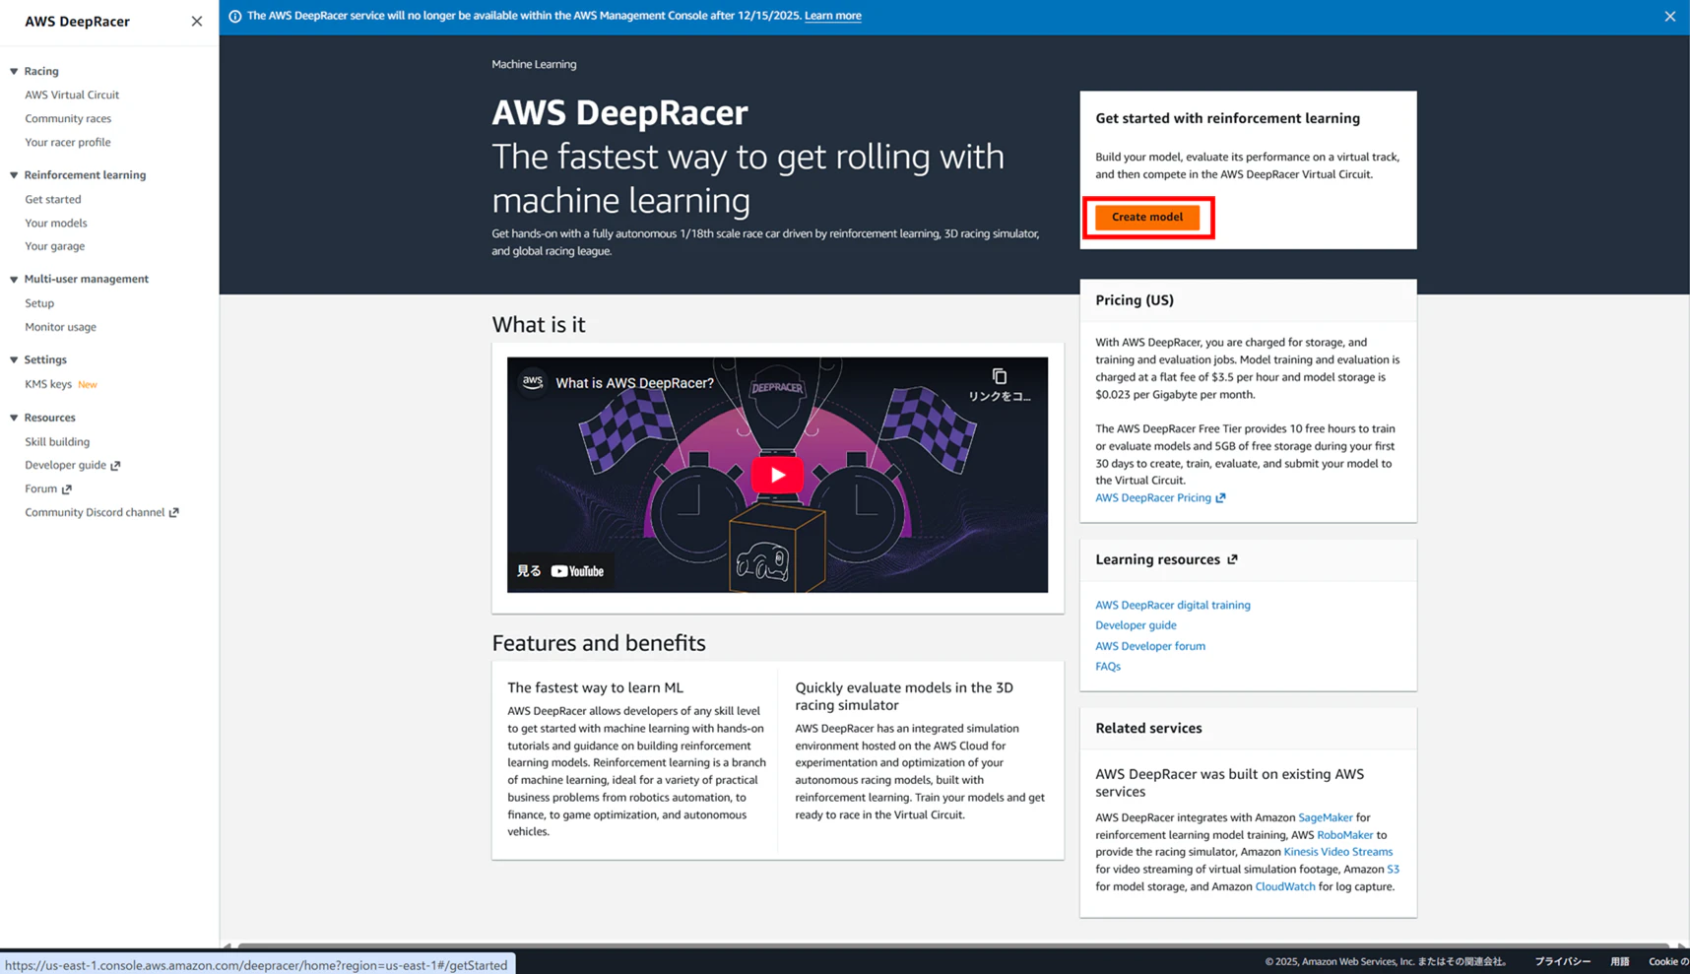Click the Features and benefits heading
This screenshot has width=1690, height=974.
tap(599, 643)
